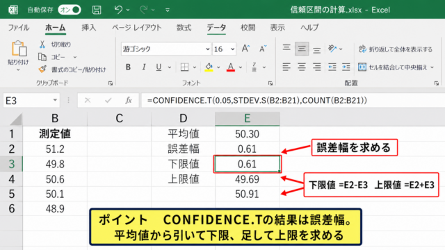Open the Help (ヘルプ) tab
Screen dimensions: 445x250
click(x=309, y=28)
